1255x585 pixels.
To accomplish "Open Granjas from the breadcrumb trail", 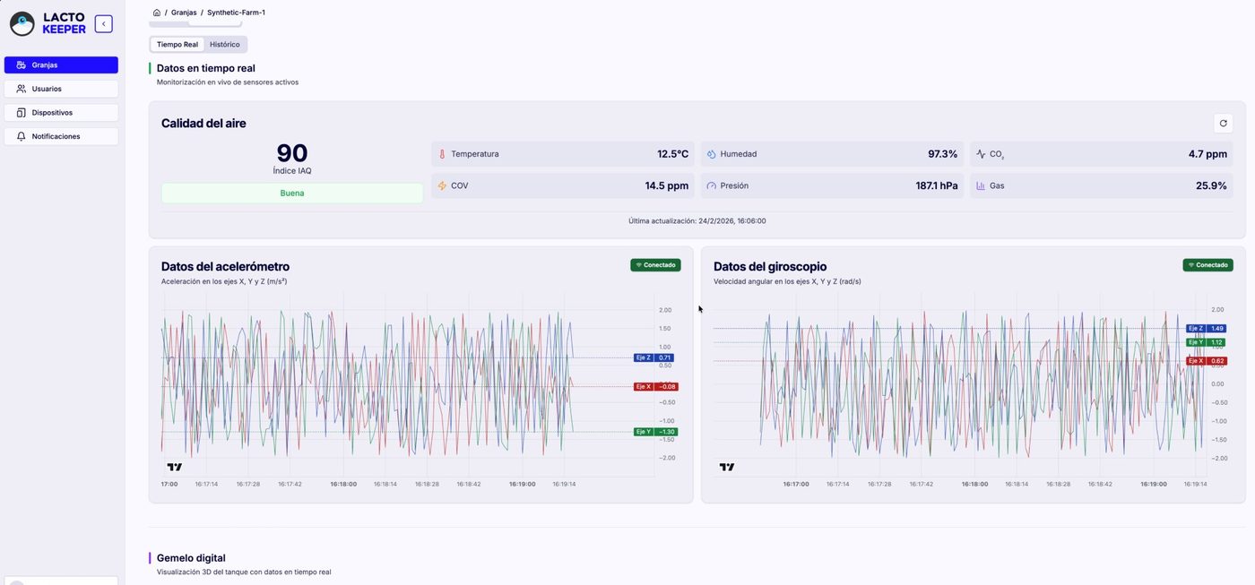I will 183,12.
